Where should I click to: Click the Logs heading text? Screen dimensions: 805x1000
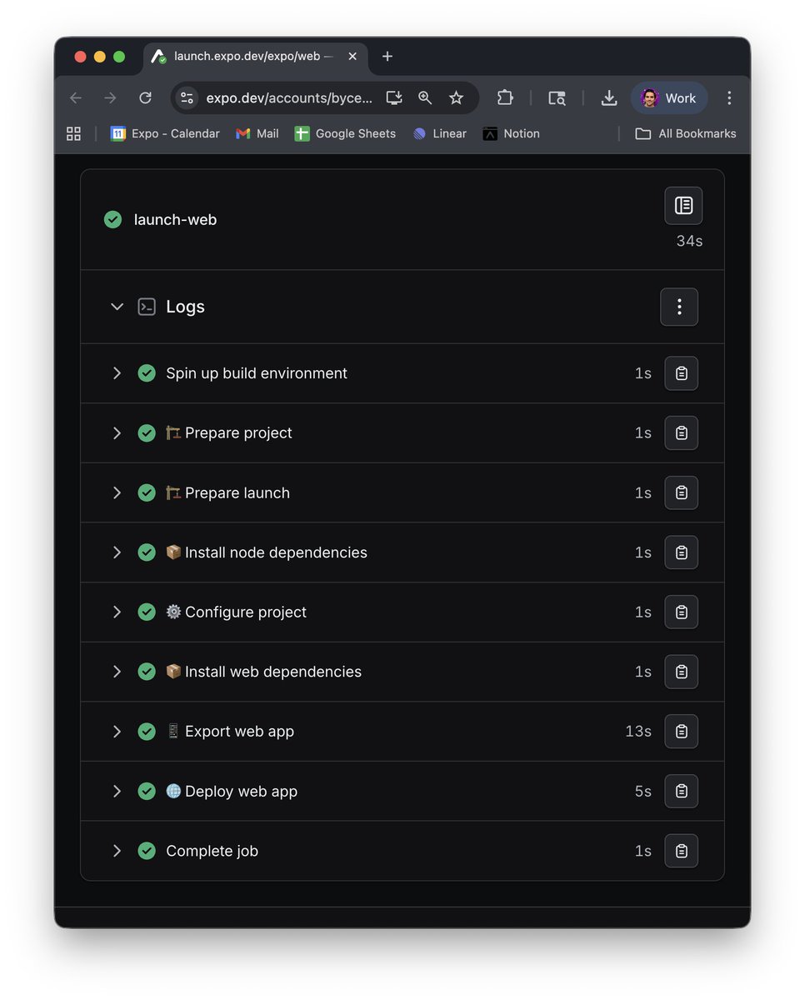(185, 307)
